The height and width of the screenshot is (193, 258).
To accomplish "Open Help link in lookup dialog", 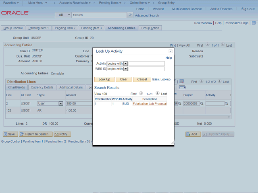I will [169, 58].
